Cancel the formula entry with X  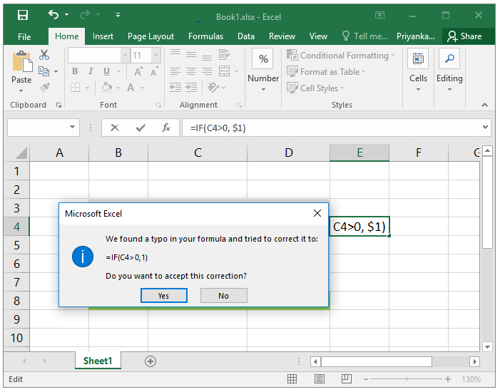(115, 128)
